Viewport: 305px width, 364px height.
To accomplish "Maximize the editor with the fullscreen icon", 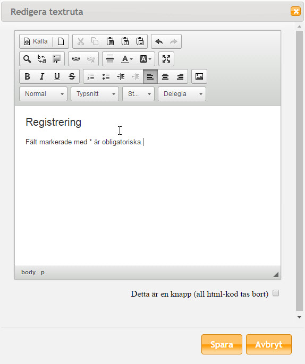I will 166,59.
